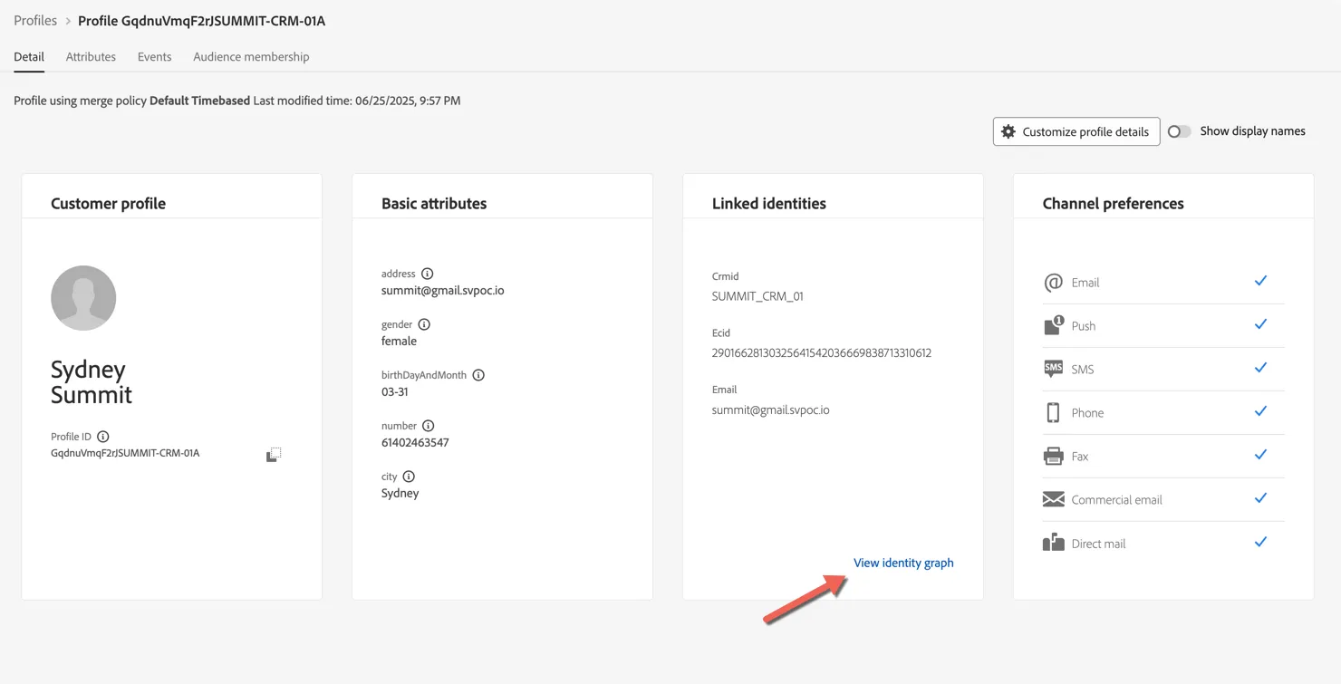
Task: Click the info icon next to number
Action: tap(429, 426)
